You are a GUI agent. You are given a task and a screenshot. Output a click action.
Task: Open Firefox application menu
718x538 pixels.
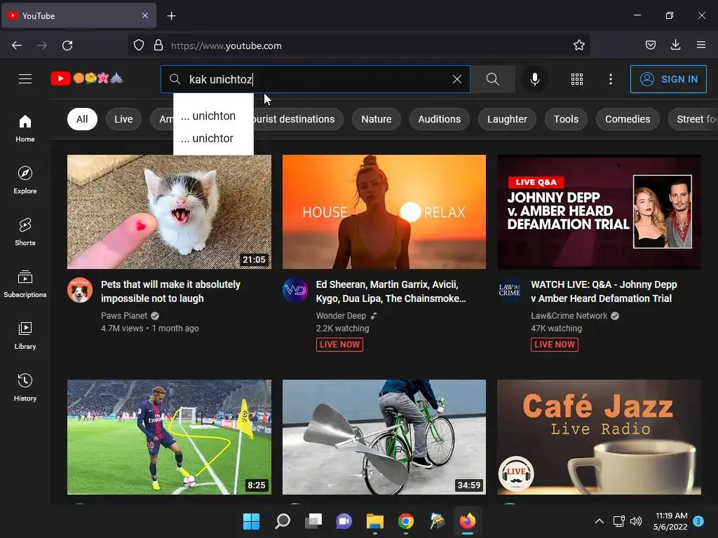(701, 46)
